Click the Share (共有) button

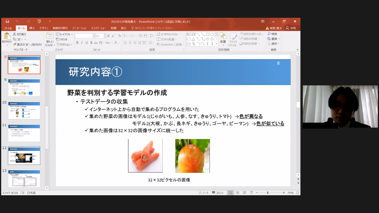coord(291,28)
